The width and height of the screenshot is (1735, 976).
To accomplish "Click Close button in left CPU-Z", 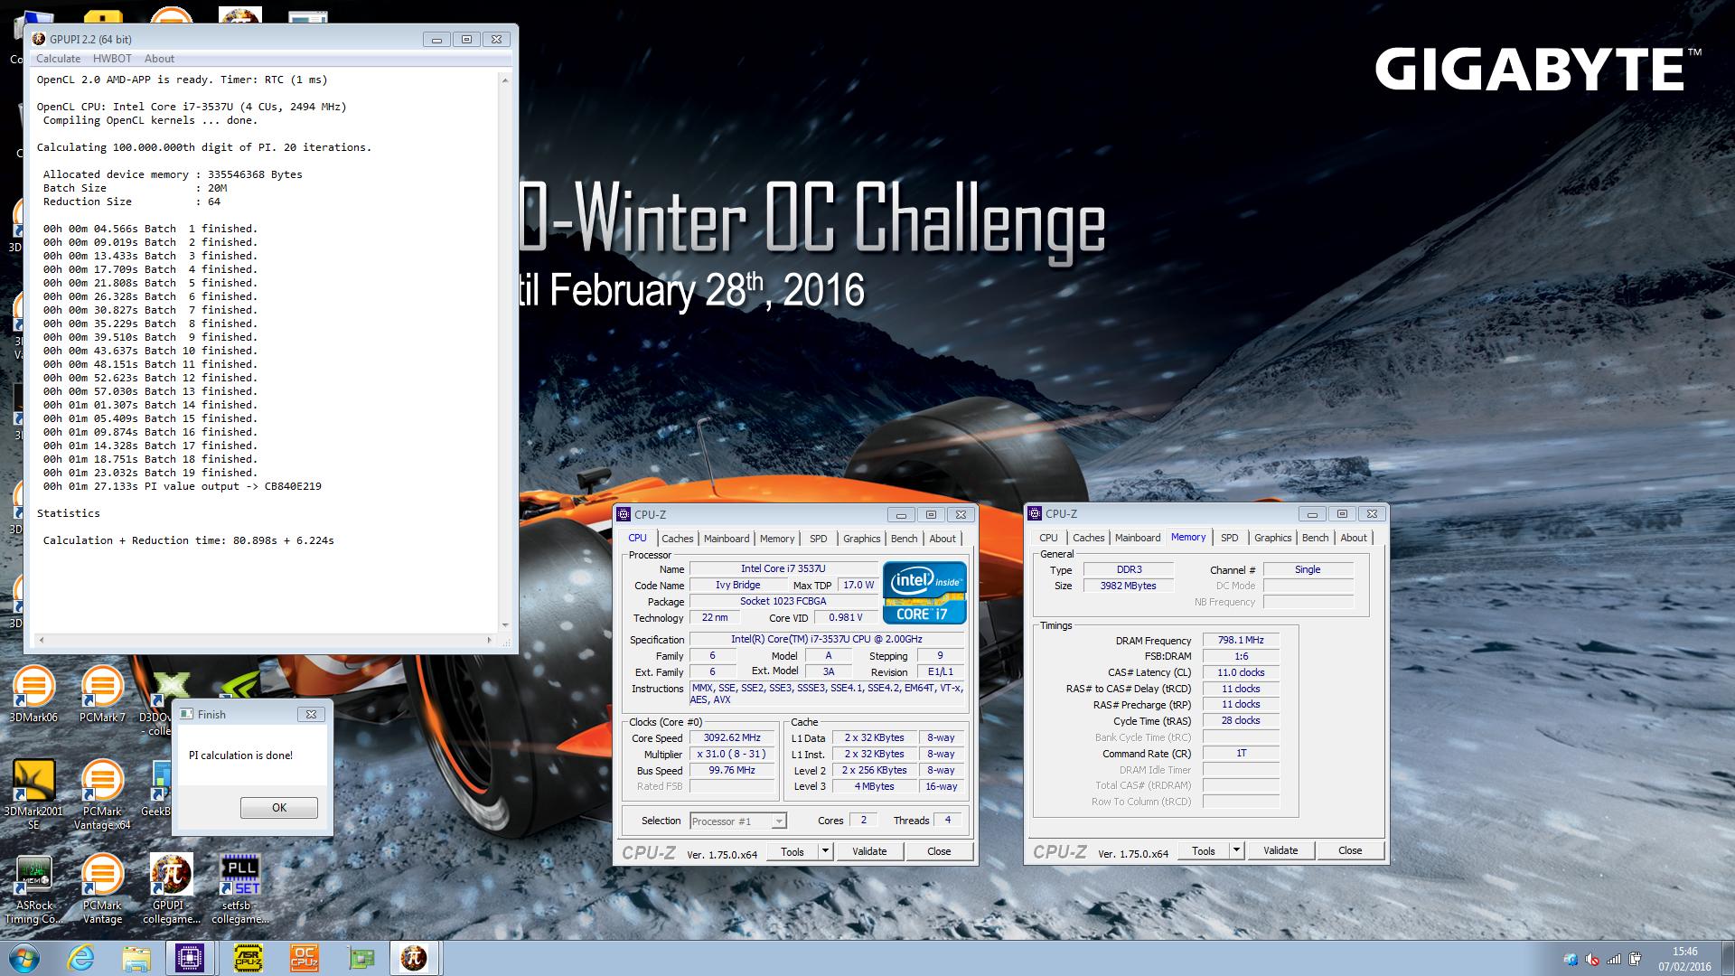I will click(939, 851).
